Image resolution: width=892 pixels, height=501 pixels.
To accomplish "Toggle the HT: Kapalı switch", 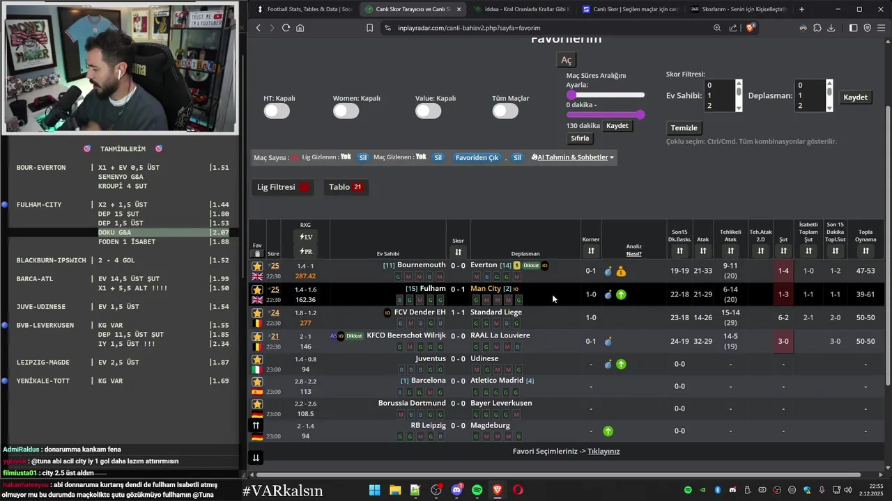I will point(277,111).
